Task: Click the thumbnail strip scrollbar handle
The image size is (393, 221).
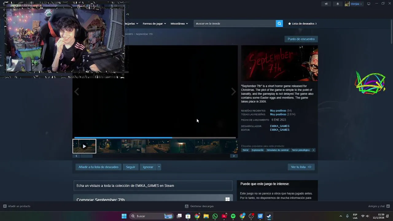Action: pyautogui.click(x=86, y=156)
